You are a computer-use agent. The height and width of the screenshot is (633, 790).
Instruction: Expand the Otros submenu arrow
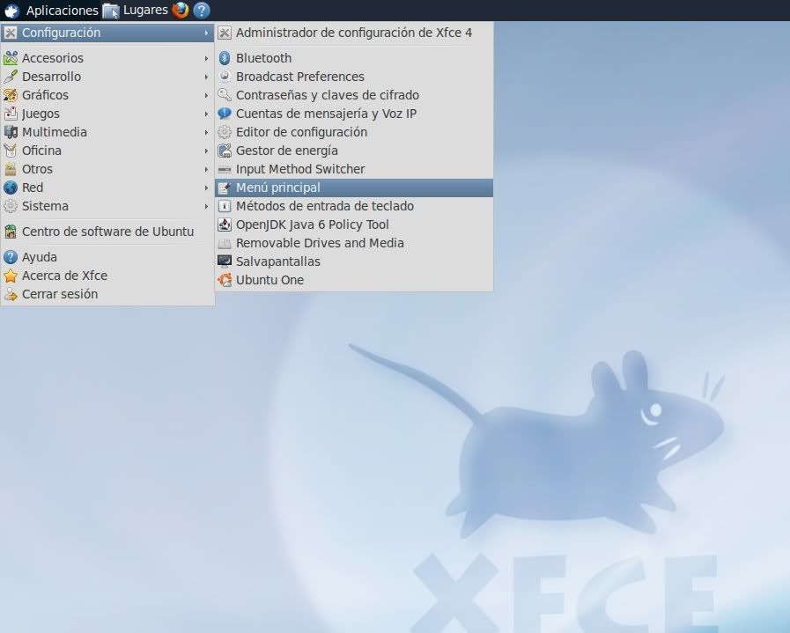(x=207, y=169)
